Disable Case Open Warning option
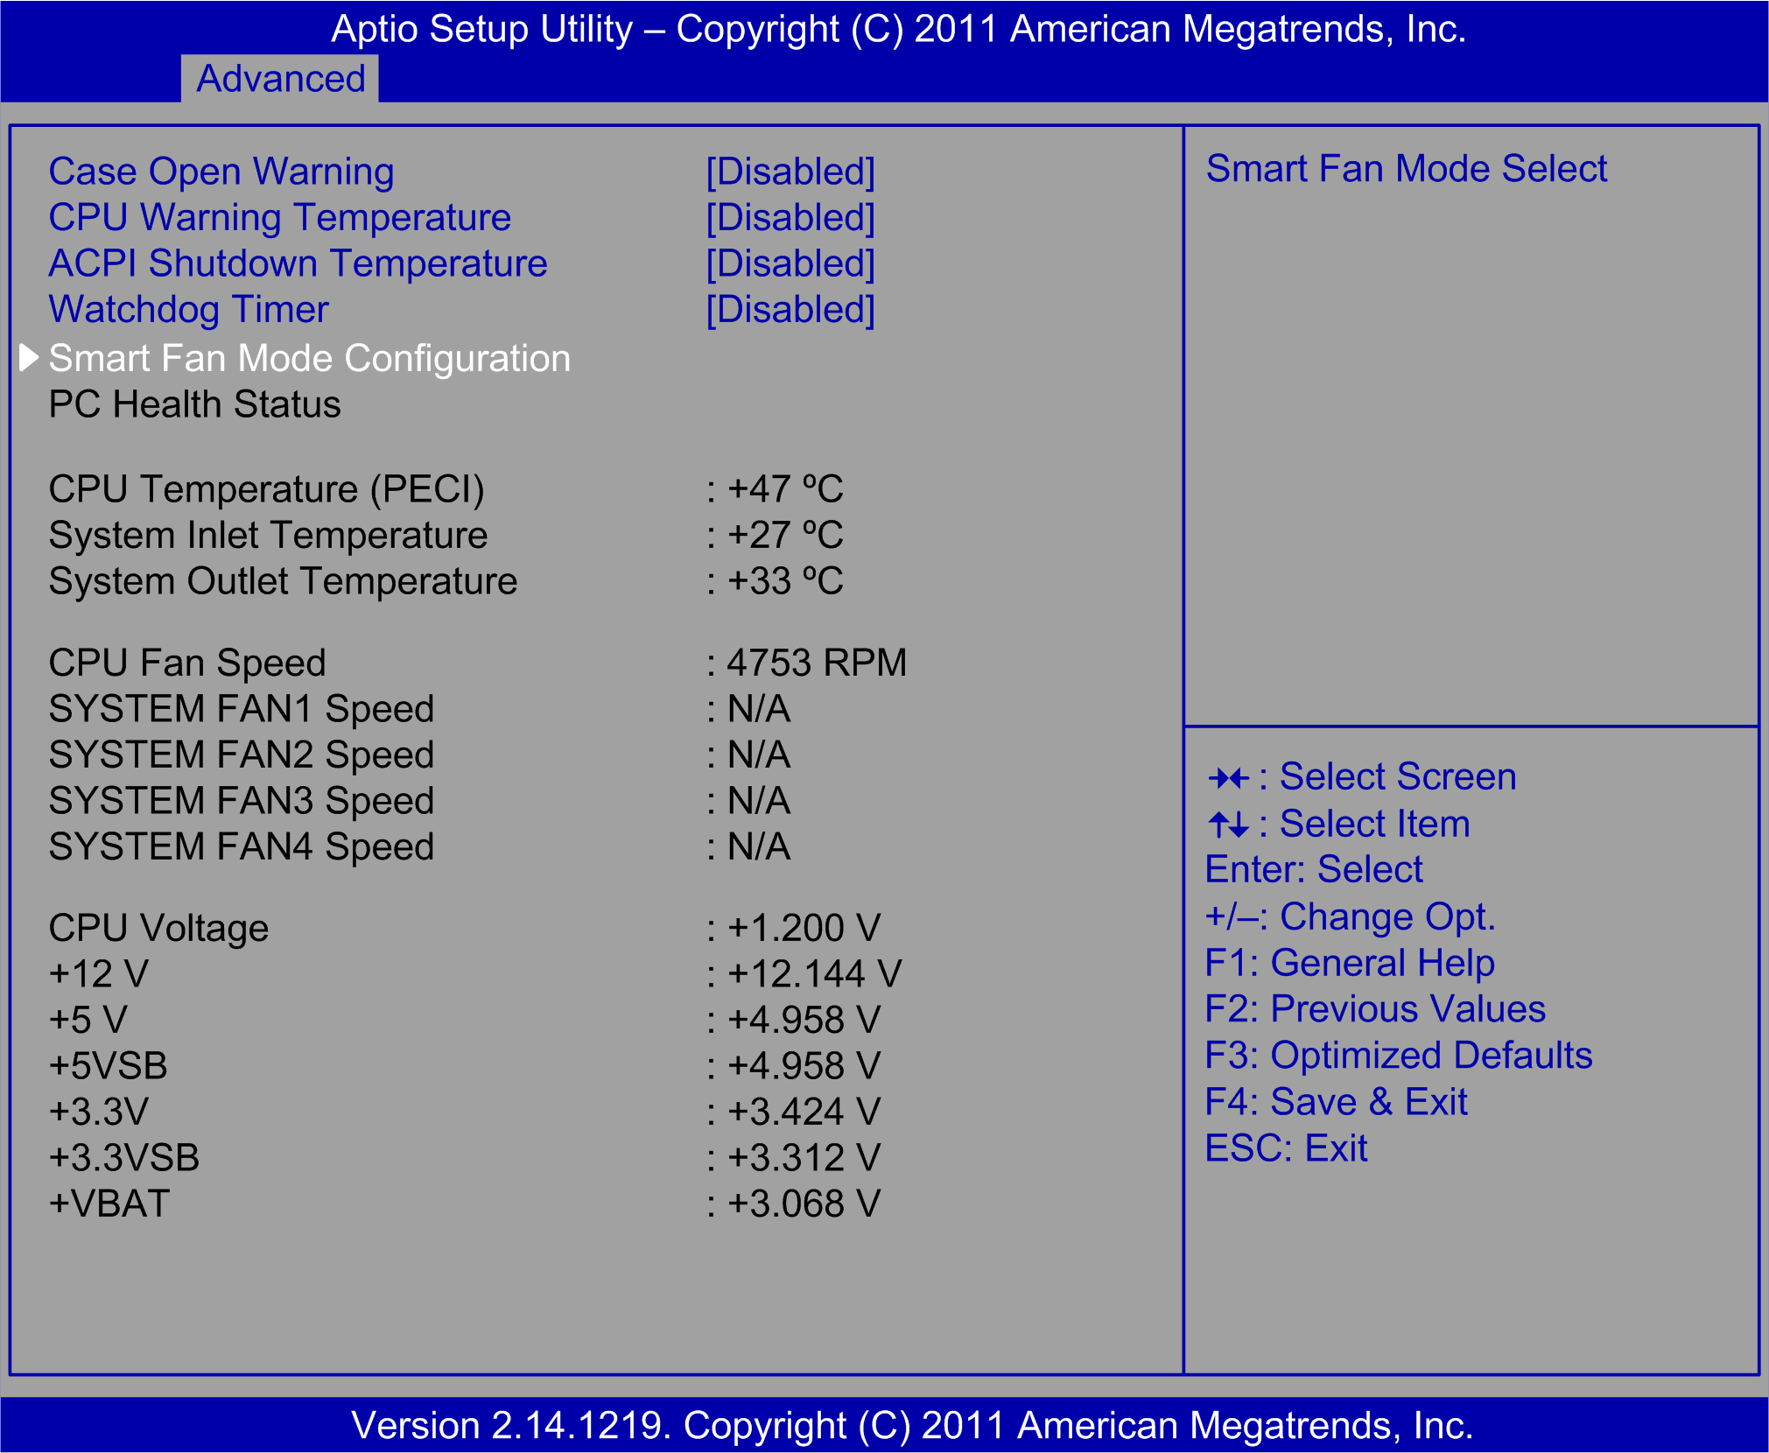 tap(790, 171)
